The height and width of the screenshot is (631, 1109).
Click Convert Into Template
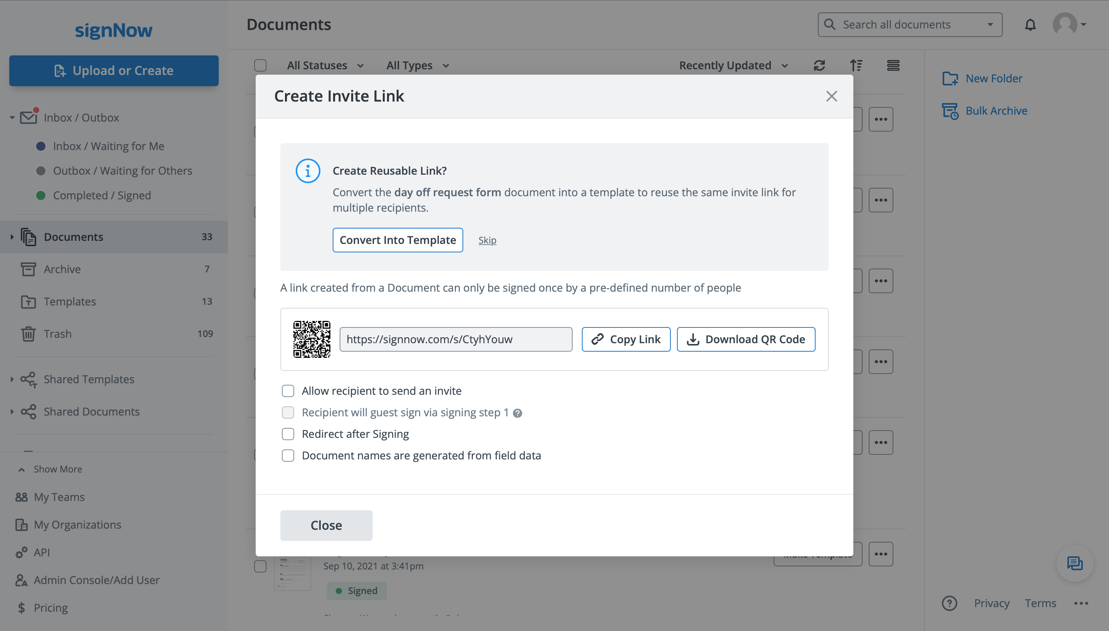pos(398,240)
